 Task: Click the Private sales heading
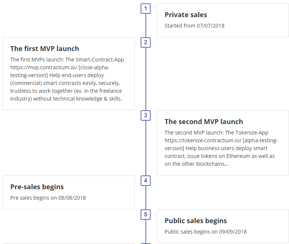coord(186,15)
